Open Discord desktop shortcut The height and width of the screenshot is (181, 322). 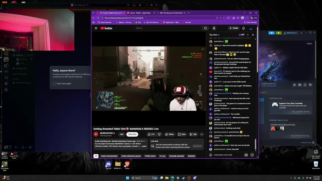tap(108, 165)
